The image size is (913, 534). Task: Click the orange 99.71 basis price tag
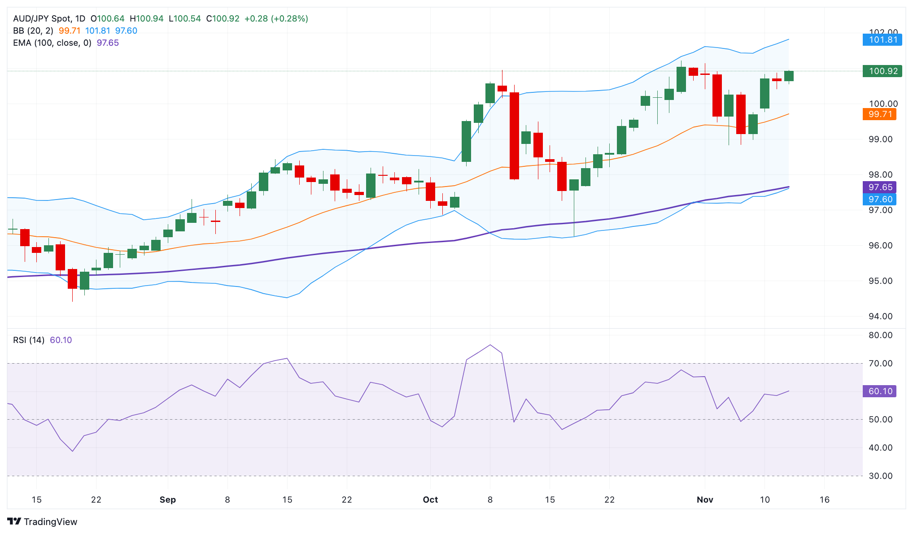(x=879, y=114)
